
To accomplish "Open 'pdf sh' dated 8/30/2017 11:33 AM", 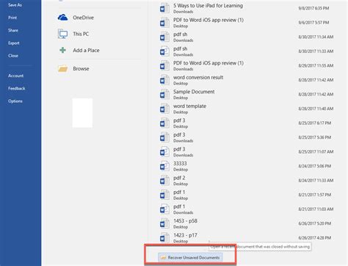I will click(x=247, y=51).
